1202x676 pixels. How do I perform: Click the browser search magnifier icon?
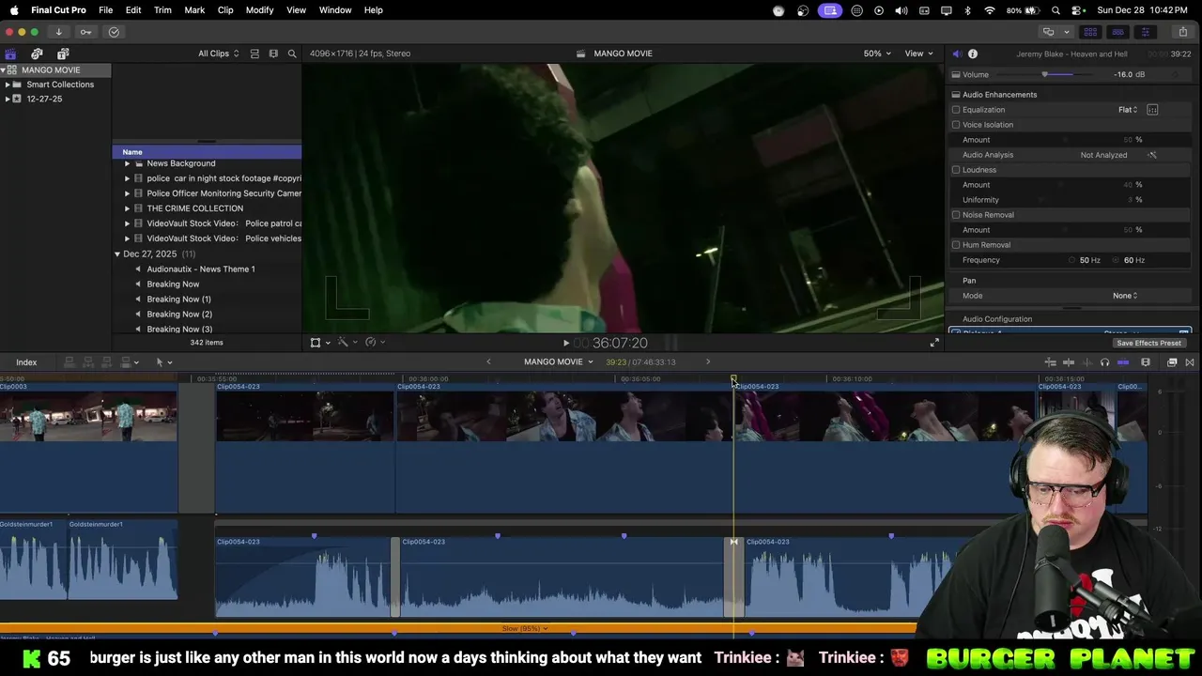click(x=292, y=54)
